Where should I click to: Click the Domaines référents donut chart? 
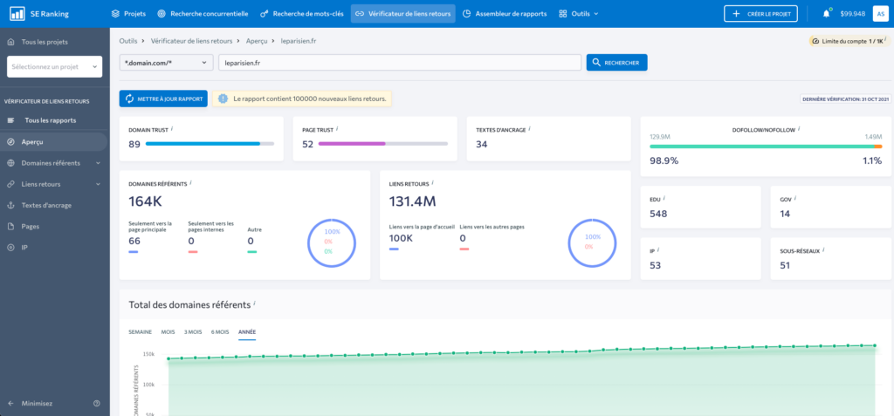[332, 242]
